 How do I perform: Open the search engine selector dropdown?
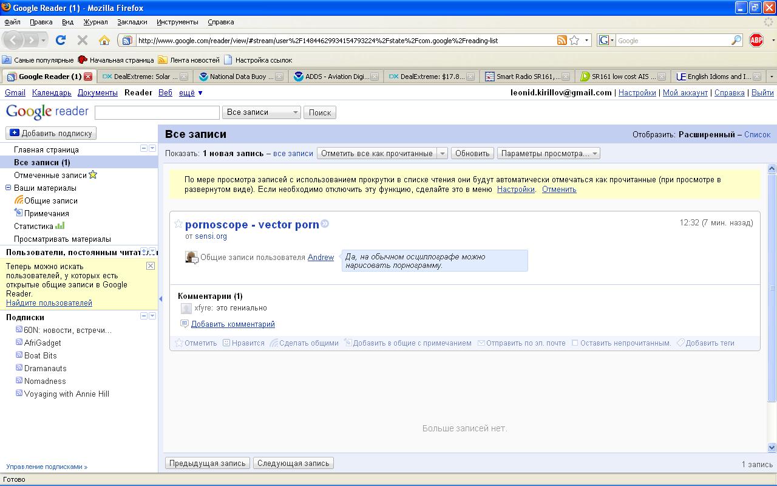[606, 40]
